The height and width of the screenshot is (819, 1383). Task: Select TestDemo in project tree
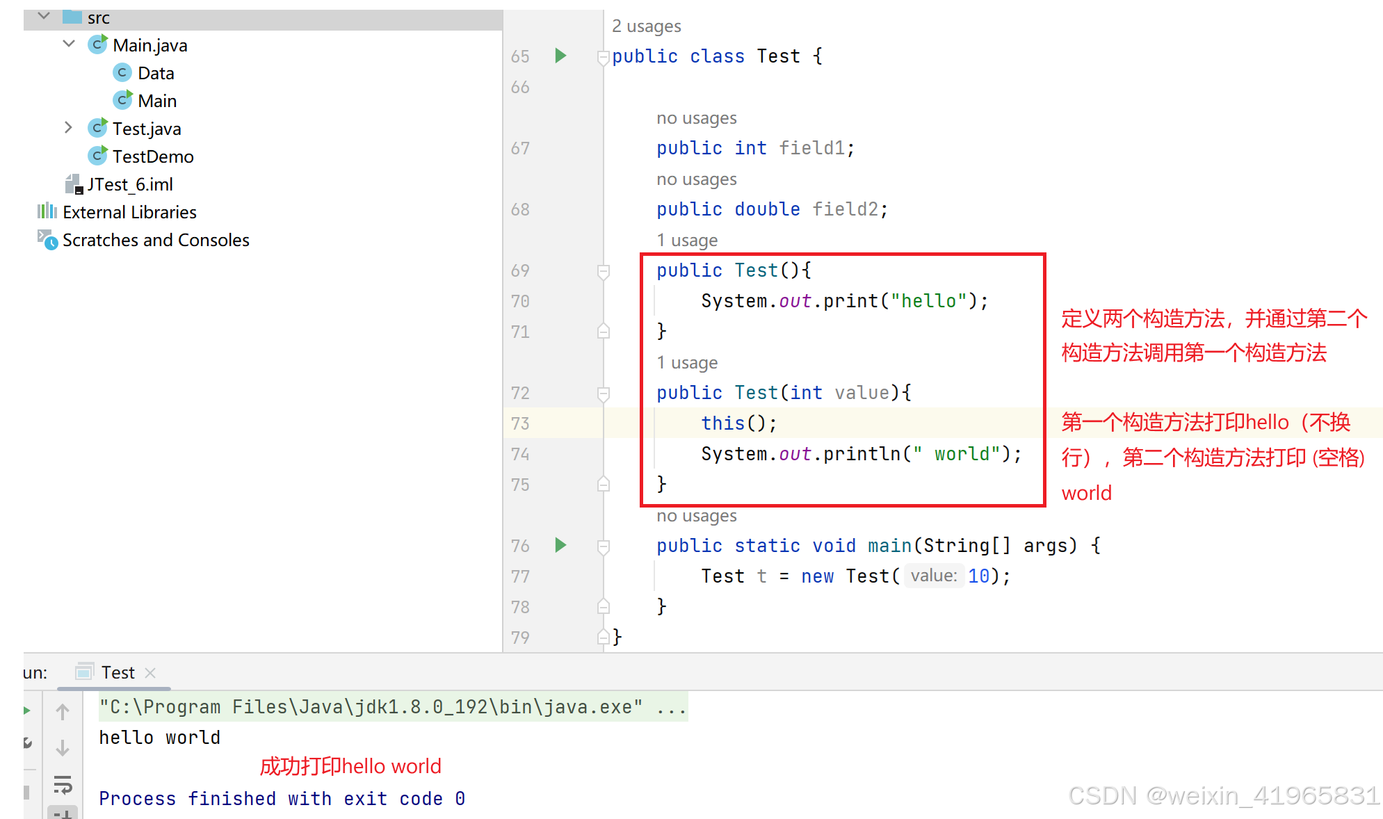tap(153, 156)
